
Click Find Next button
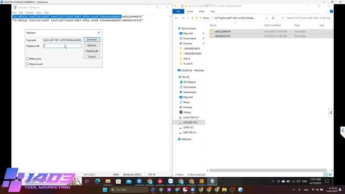coord(92,39)
